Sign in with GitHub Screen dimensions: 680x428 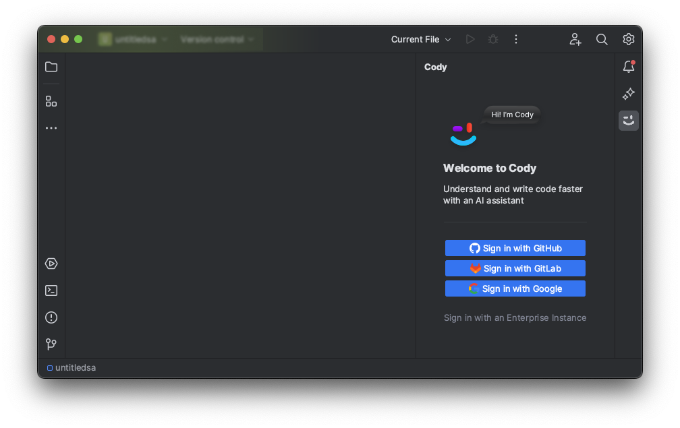tap(515, 248)
